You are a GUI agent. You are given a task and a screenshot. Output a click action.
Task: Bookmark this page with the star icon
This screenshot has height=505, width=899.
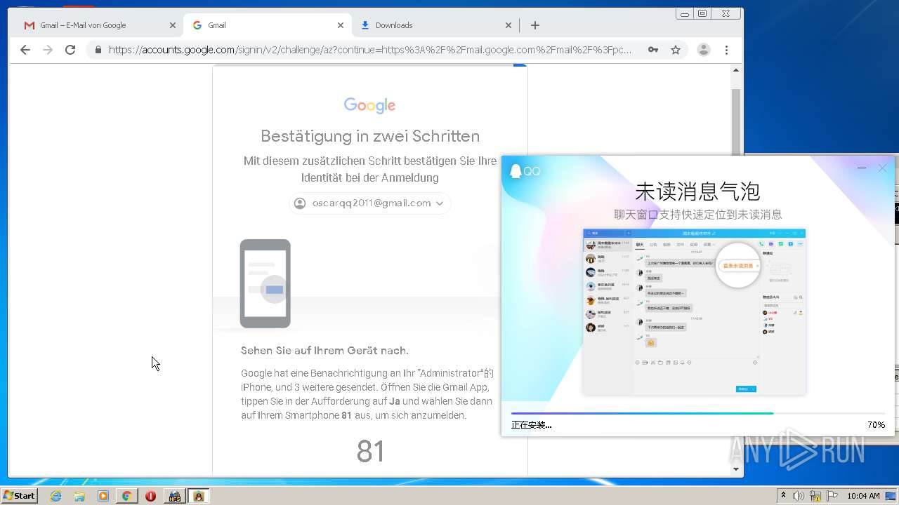676,50
